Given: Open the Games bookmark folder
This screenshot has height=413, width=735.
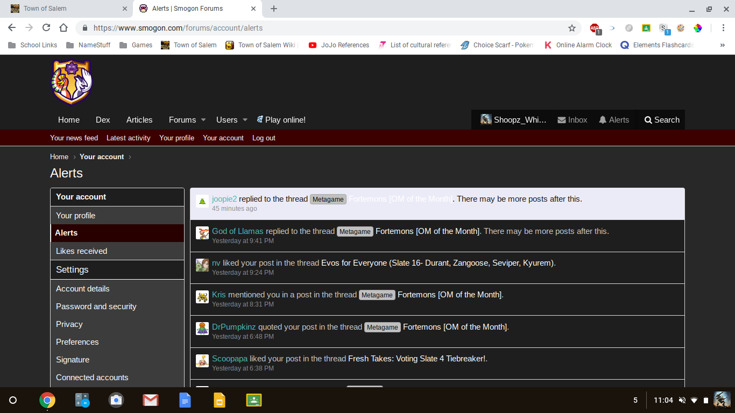Looking at the screenshot, I should click(136, 45).
